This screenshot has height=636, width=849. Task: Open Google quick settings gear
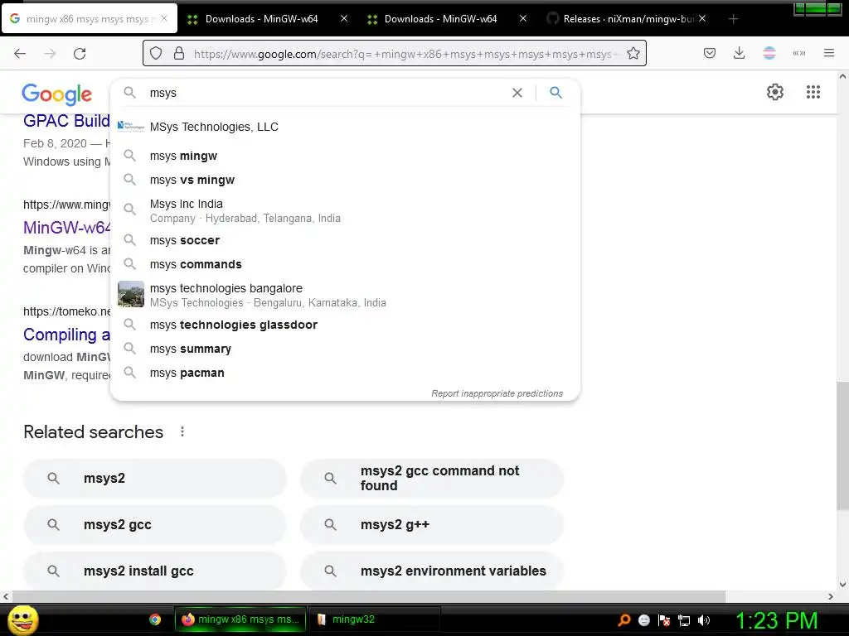pos(775,92)
